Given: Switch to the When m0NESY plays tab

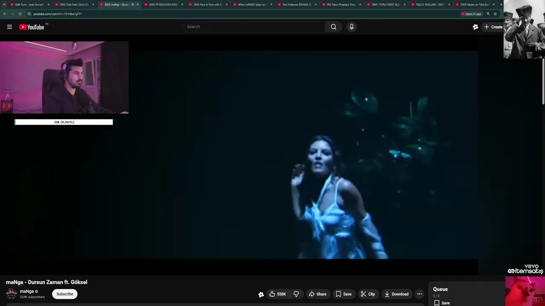Looking at the screenshot, I should coord(252,4).
